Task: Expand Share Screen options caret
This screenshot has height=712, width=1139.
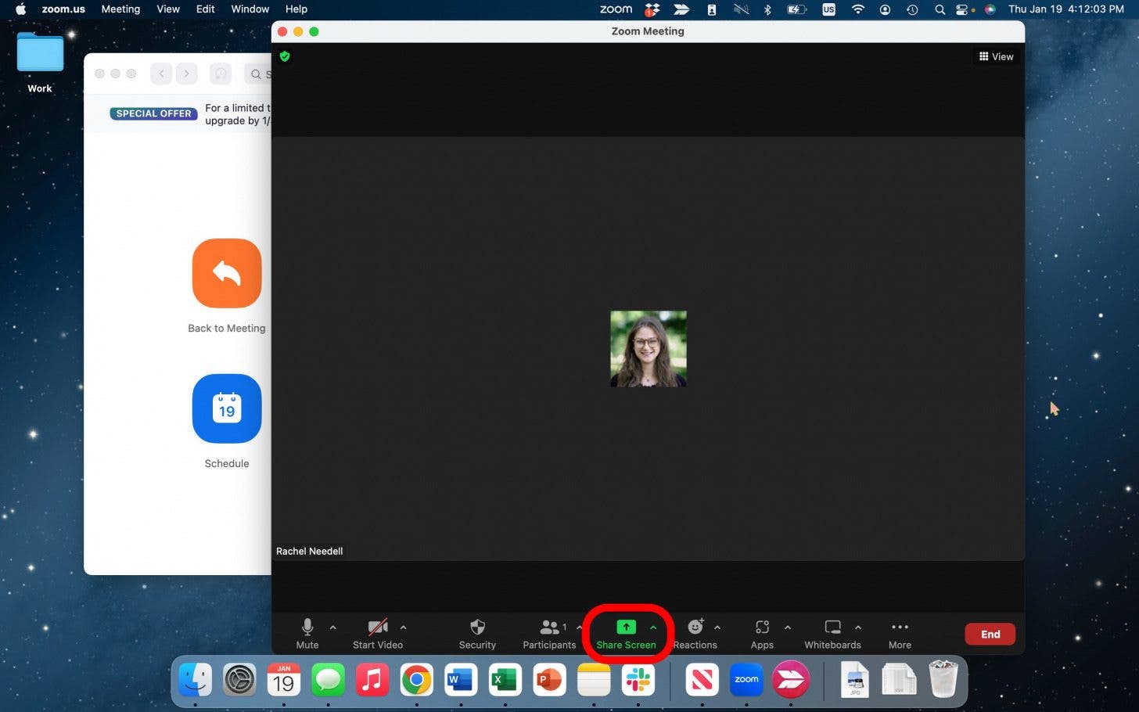Action: click(653, 627)
